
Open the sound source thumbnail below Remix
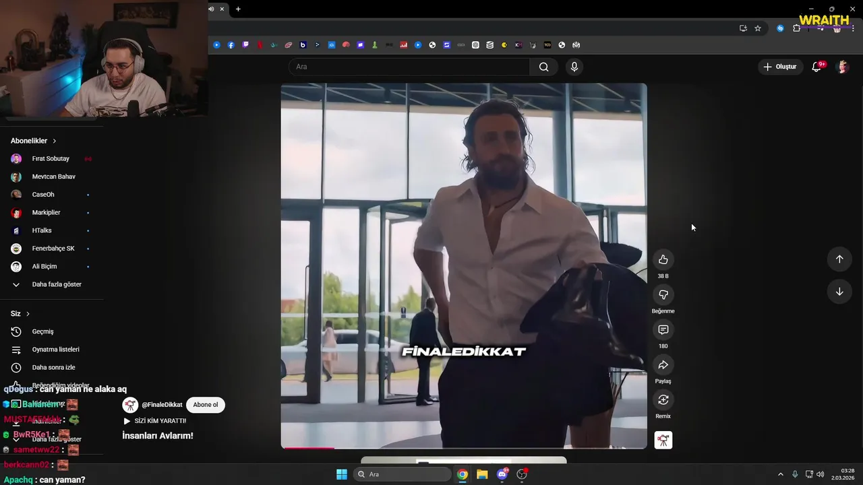tap(663, 440)
